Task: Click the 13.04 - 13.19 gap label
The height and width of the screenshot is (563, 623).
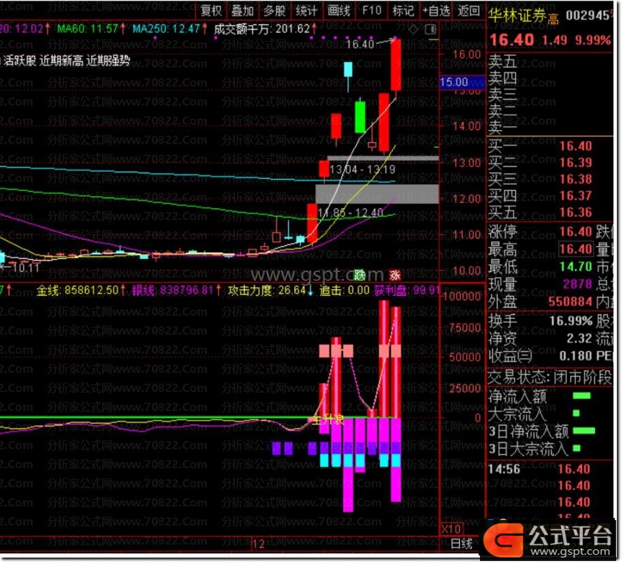Action: tap(362, 170)
